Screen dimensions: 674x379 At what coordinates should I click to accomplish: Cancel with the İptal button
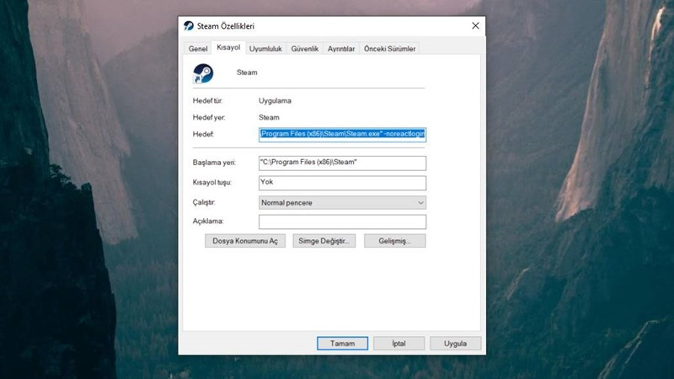pos(399,344)
